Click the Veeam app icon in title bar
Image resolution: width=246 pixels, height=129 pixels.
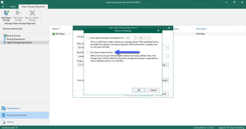(x=2, y=2)
